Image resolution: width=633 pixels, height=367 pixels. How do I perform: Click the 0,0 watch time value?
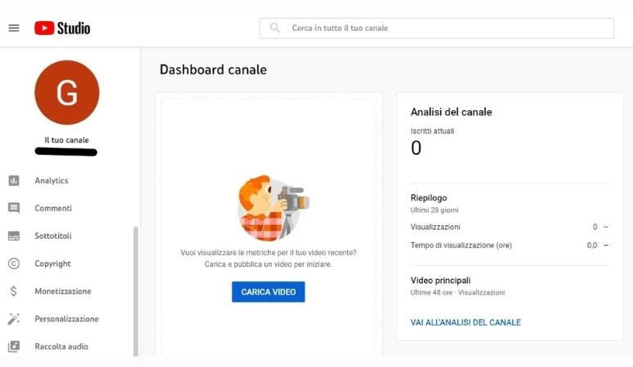592,245
